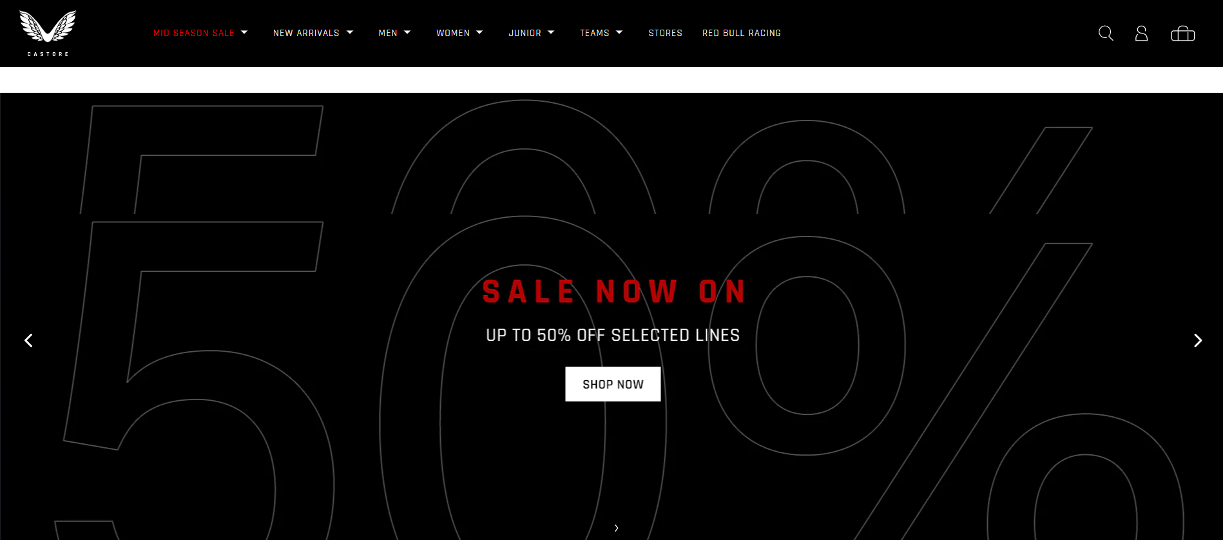This screenshot has height=540, width=1223.
Task: Expand the Teams menu arrow
Action: coord(619,32)
